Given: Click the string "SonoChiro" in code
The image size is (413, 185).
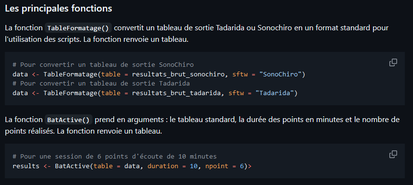Looking at the screenshot, I should [x=280, y=74].
